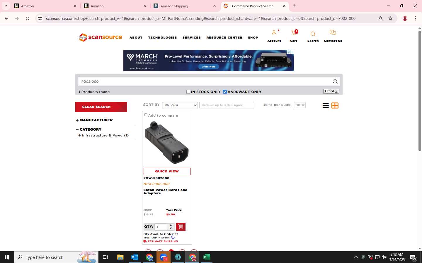Click Windows taskbar search box
The height and width of the screenshot is (263, 422).
coord(56,257)
